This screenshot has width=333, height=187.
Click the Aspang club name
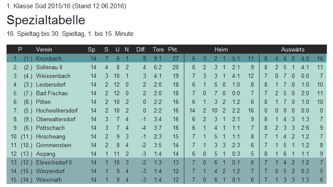coord(46,154)
